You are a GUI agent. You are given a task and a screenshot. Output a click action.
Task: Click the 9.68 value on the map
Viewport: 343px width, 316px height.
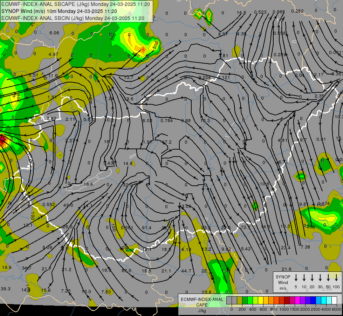tap(186, 121)
